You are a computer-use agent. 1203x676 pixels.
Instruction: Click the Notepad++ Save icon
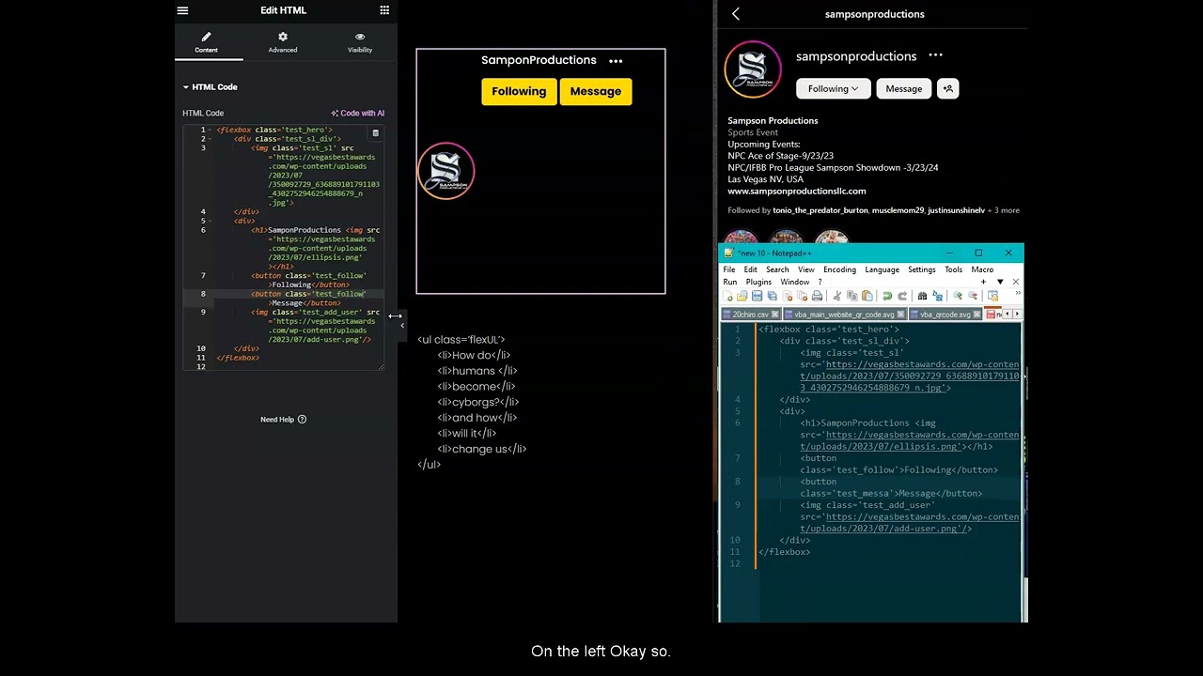757,296
